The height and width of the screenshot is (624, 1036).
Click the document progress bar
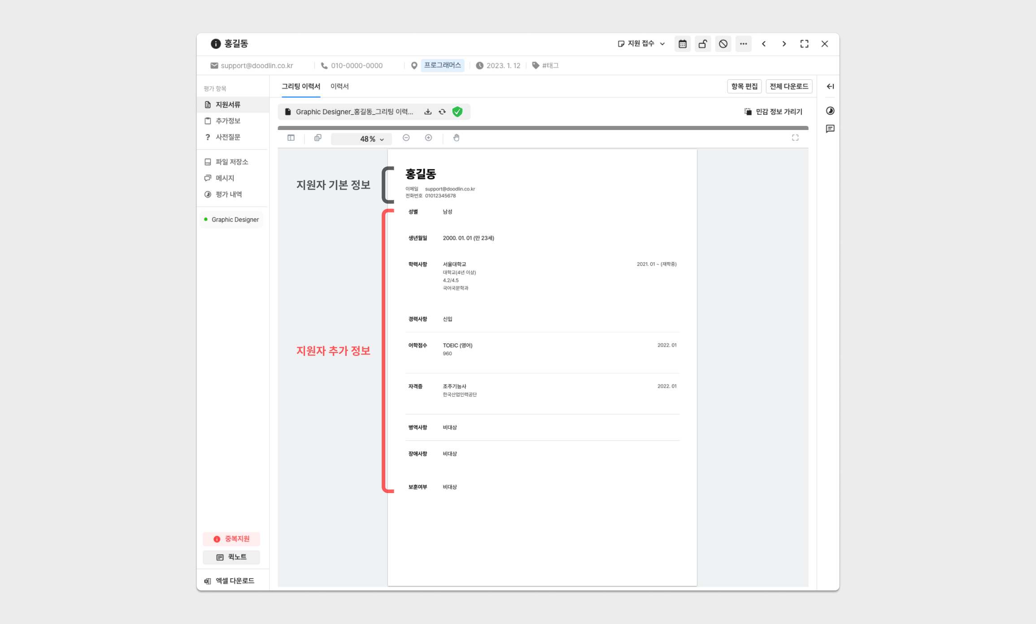pos(543,128)
